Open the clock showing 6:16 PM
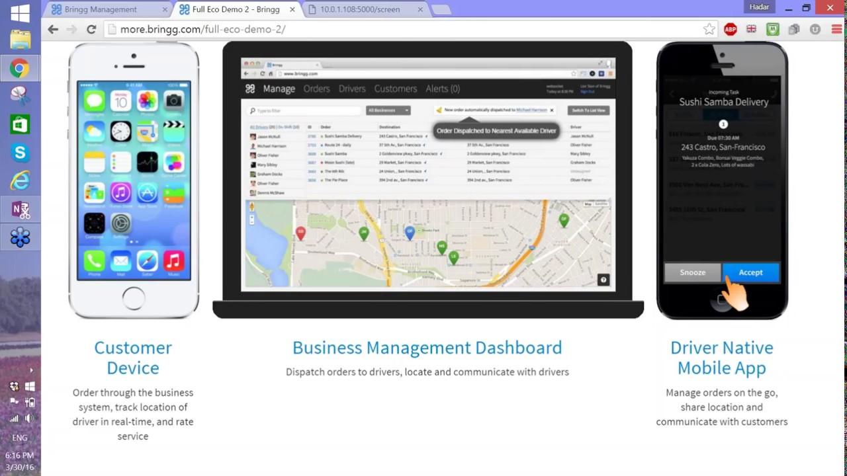This screenshot has height=476, width=847. (20, 456)
